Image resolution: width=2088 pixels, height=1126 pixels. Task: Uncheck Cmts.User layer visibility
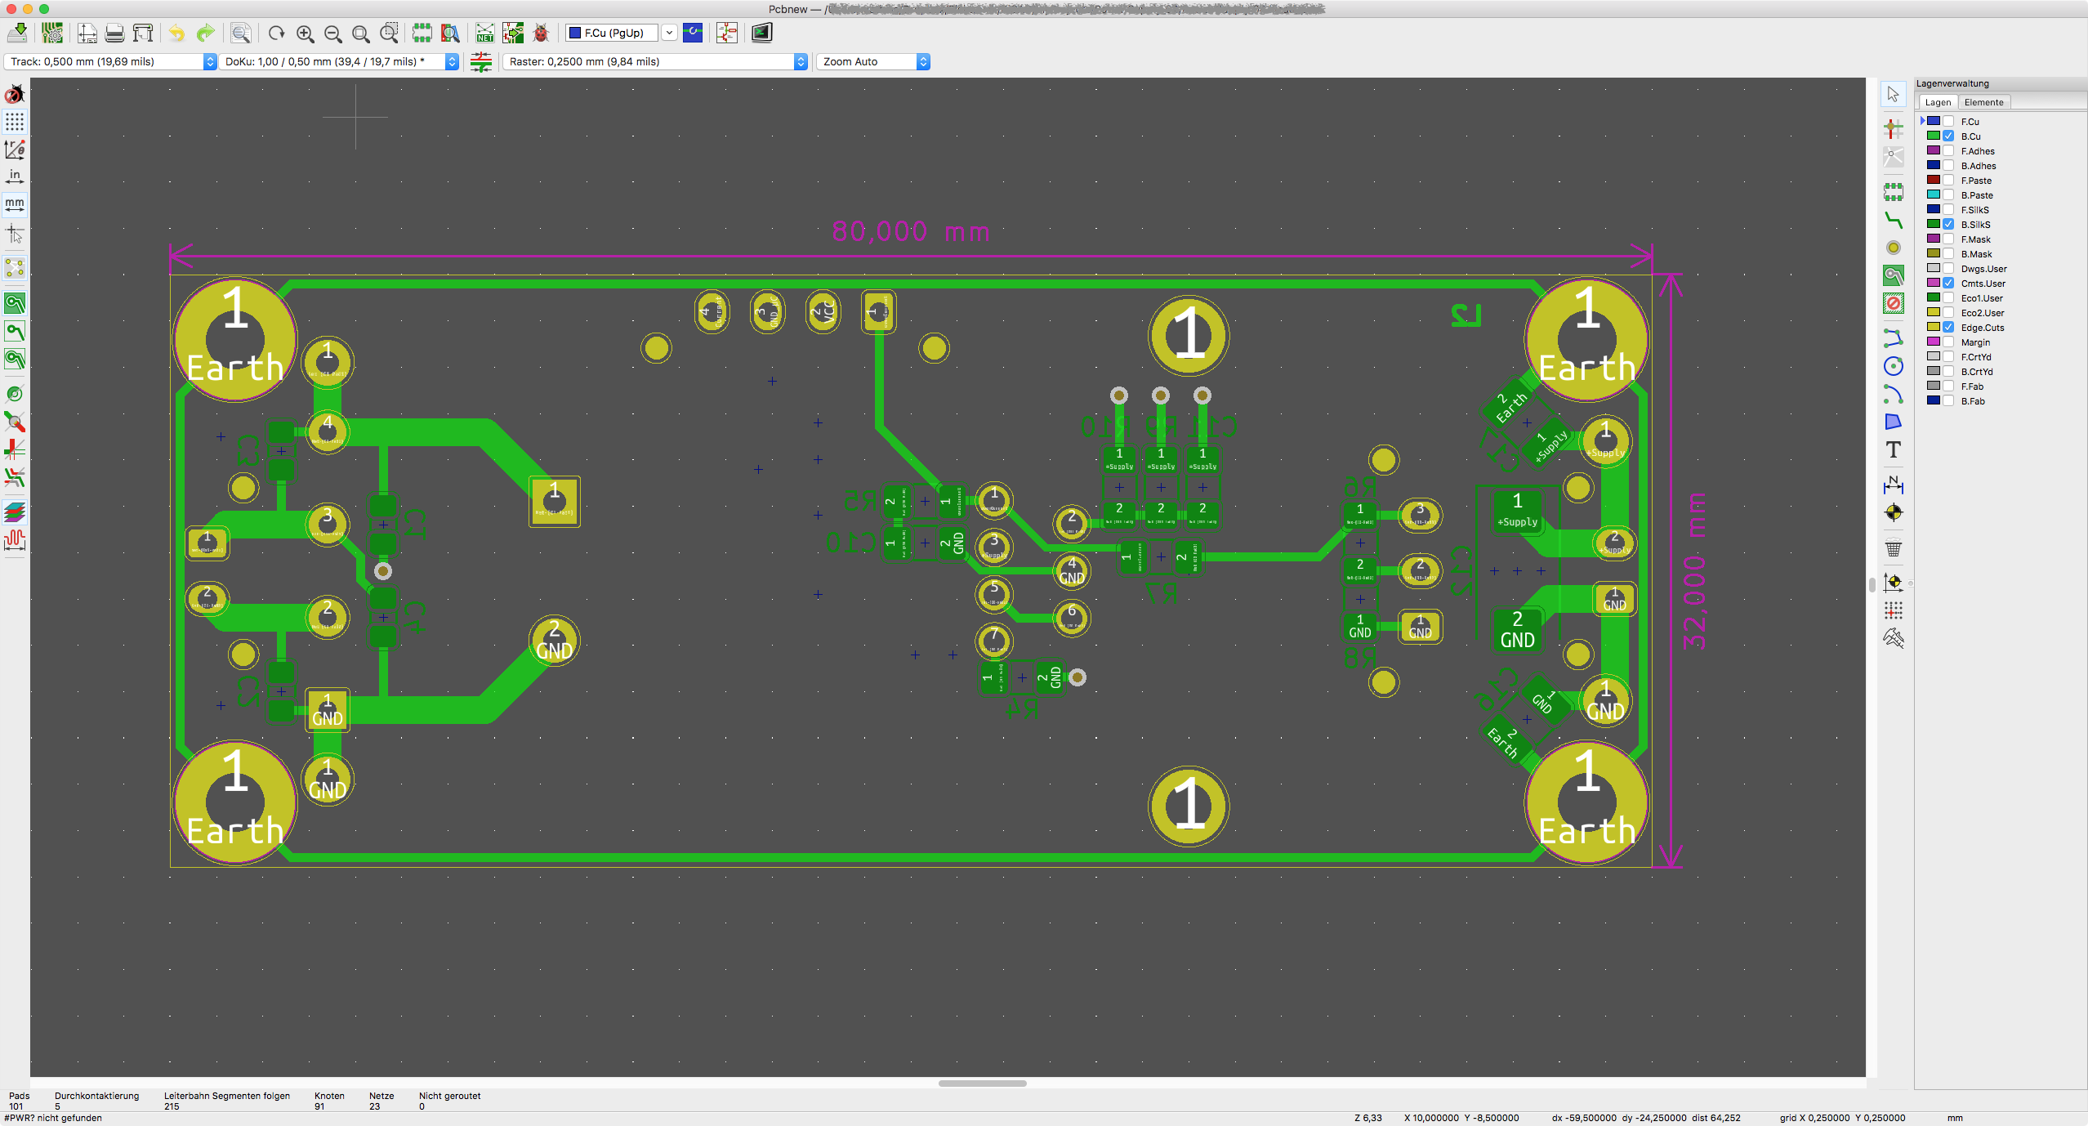pyautogui.click(x=1948, y=283)
